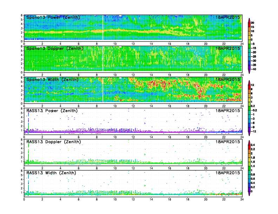The width and height of the screenshot is (278, 214).
Task: Click the "2.4" label on the bottom colorbar
Action: tap(253, 145)
